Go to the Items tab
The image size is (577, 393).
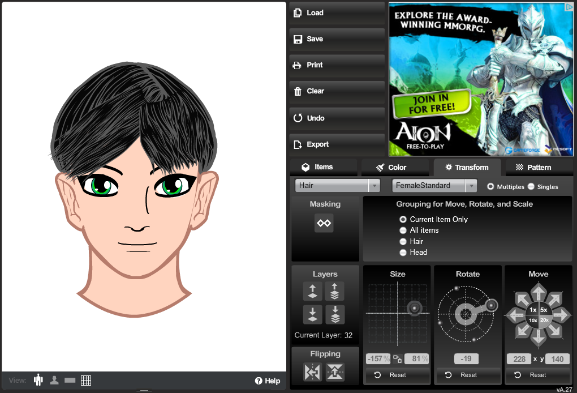click(x=318, y=167)
